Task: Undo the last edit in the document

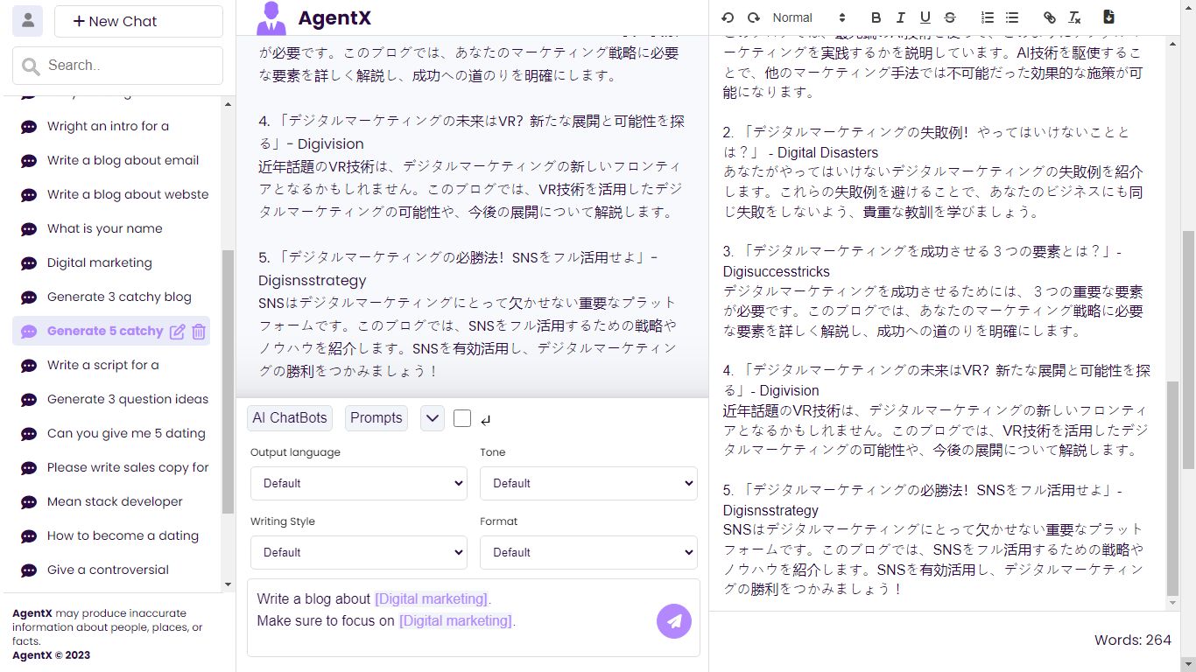Action: coord(727,17)
